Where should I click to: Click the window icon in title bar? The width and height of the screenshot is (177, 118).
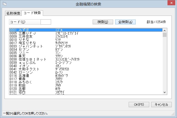pos(5,4)
